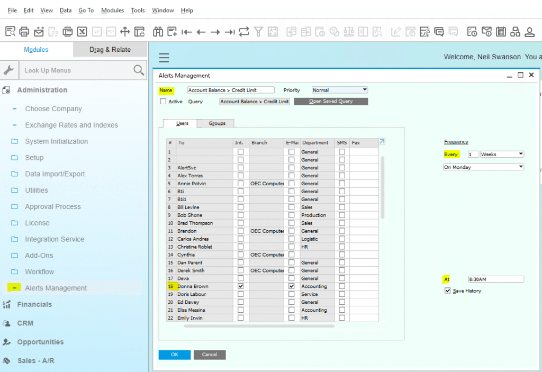Open the On Monday frequency dropdown
This screenshot has width=542, height=372.
(521, 166)
